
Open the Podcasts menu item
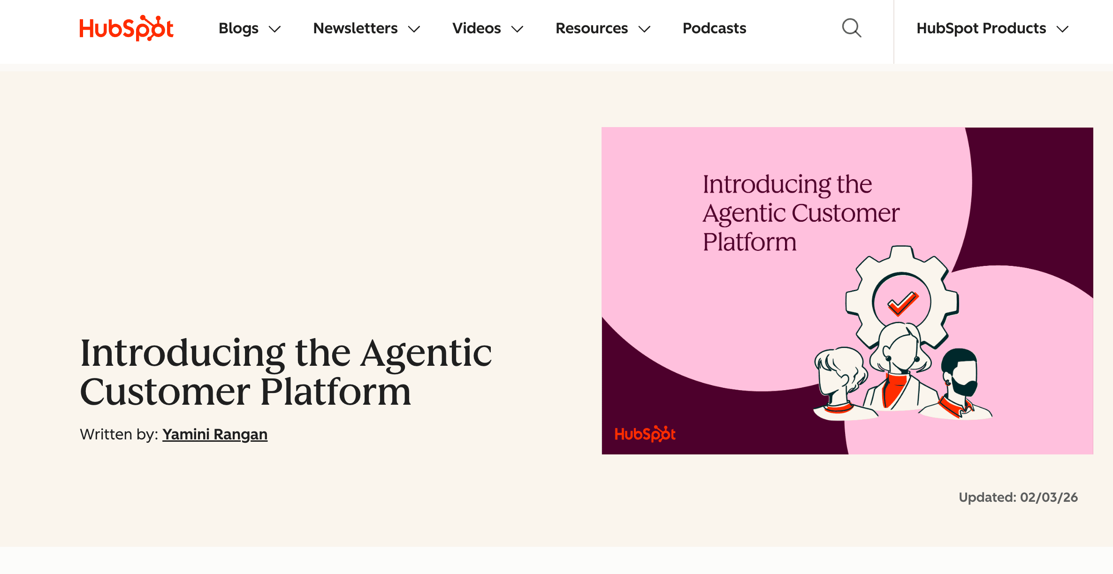pyautogui.click(x=714, y=28)
